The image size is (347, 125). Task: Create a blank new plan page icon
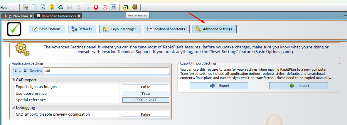pyautogui.click(x=34, y=7)
